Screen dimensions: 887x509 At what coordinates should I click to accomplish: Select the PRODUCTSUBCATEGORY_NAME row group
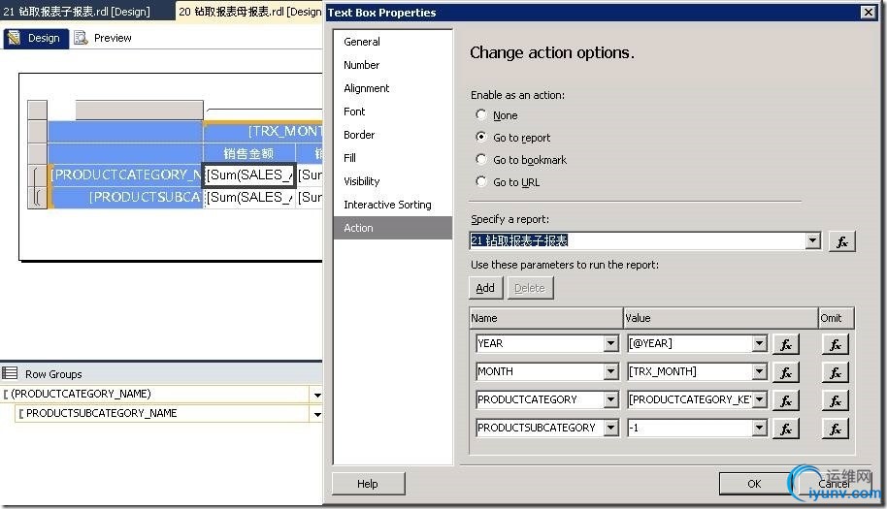coord(163,414)
